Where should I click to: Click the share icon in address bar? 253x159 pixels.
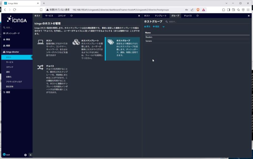(x=192, y=10)
